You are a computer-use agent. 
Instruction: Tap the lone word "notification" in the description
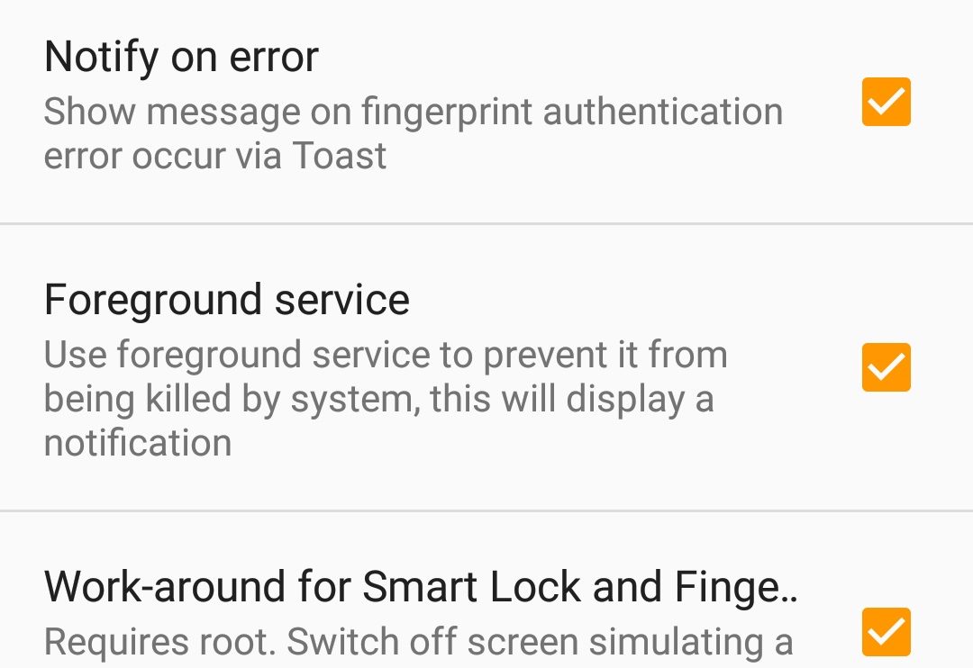pos(138,444)
